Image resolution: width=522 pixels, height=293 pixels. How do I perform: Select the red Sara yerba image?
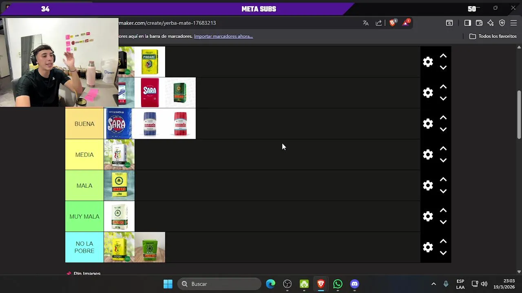150,93
